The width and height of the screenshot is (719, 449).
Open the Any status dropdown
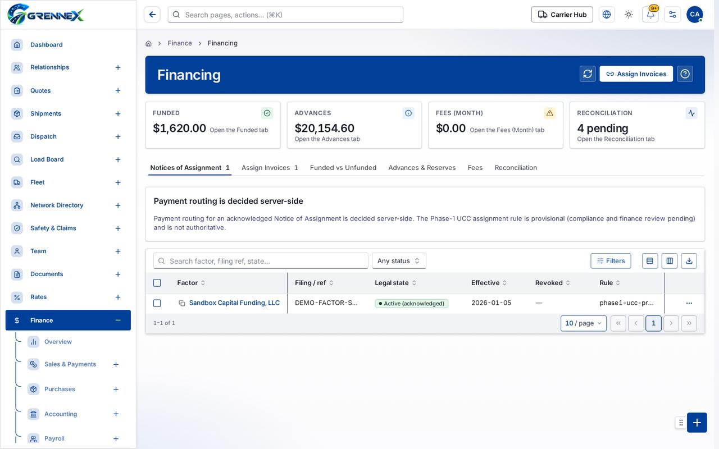pyautogui.click(x=399, y=260)
